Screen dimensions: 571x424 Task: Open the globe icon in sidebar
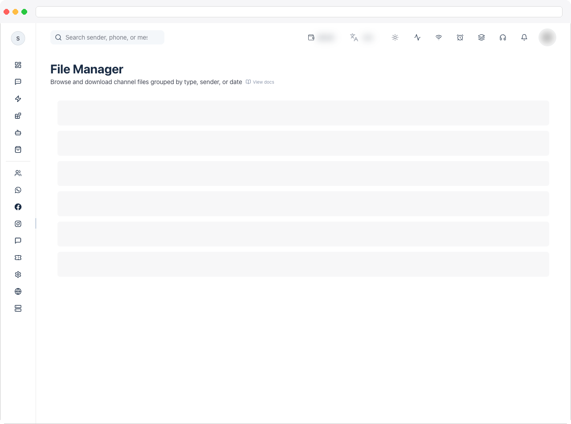(18, 291)
